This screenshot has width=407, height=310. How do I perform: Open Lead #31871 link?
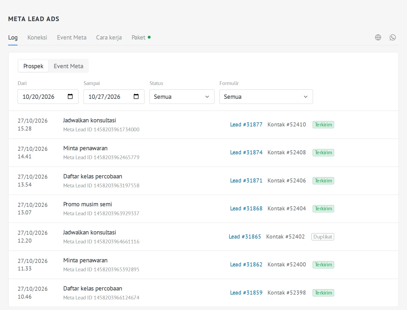(x=246, y=181)
